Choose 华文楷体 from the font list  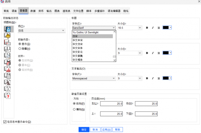[93, 60]
